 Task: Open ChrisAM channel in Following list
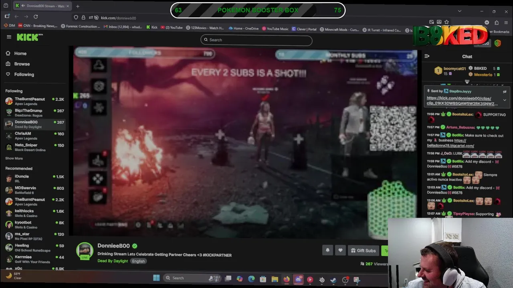coord(34,136)
